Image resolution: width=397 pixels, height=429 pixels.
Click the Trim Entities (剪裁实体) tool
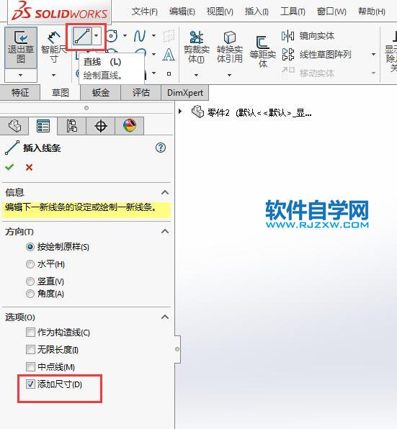[196, 47]
